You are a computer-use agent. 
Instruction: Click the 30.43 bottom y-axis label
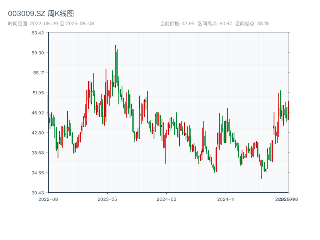pos(38,192)
